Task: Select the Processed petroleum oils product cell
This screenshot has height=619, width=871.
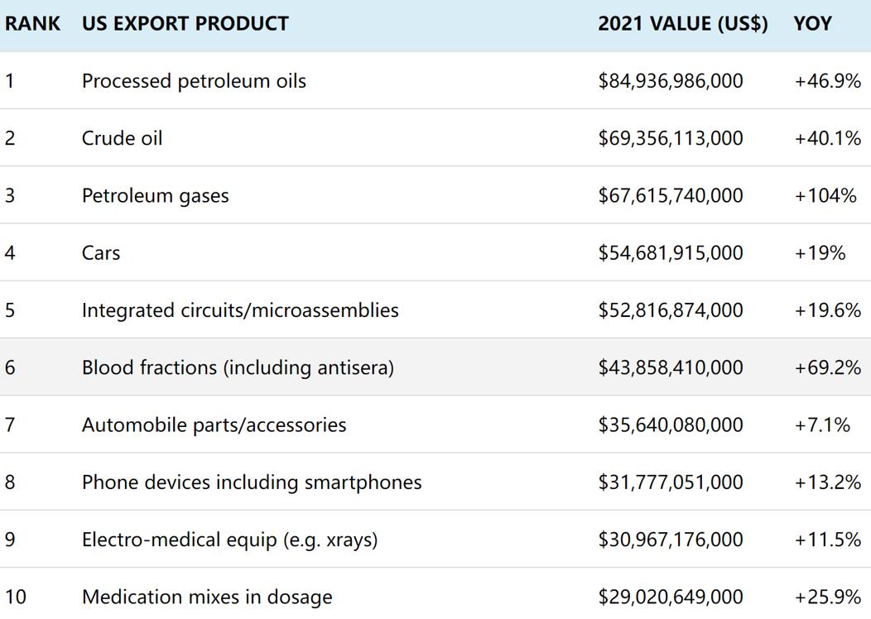Action: pos(194,81)
